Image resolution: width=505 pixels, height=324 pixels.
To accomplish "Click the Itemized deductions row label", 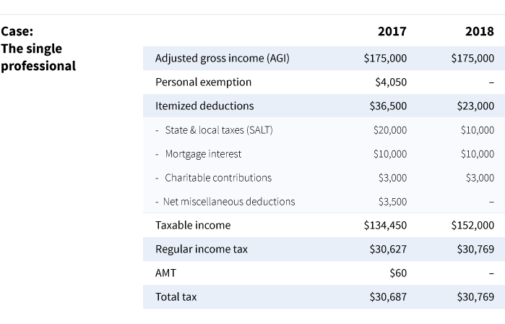I will click(x=204, y=106).
